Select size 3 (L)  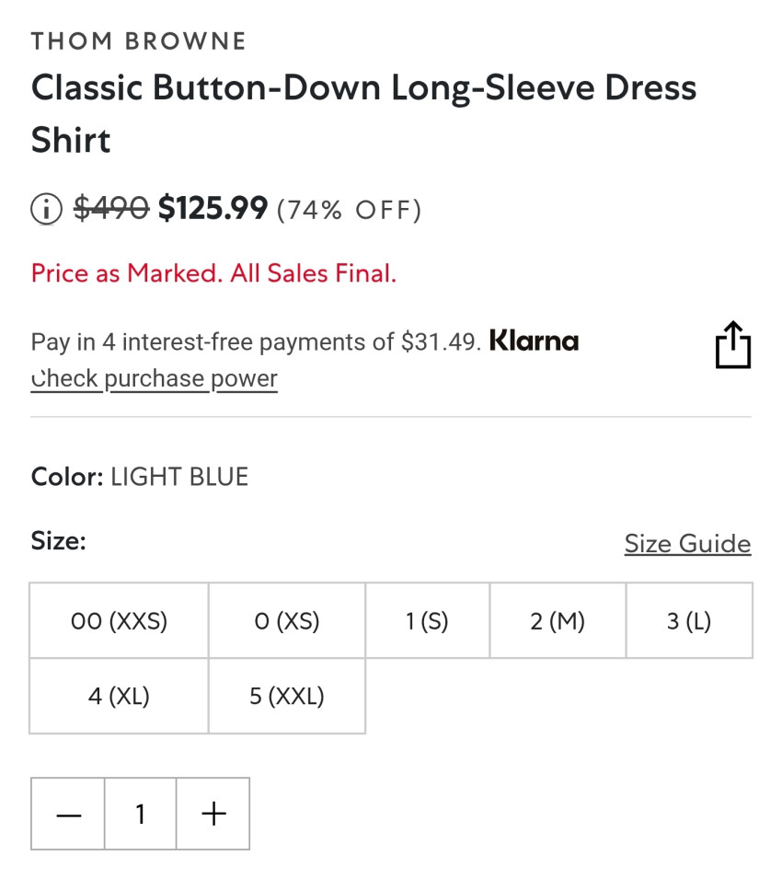[x=689, y=621]
